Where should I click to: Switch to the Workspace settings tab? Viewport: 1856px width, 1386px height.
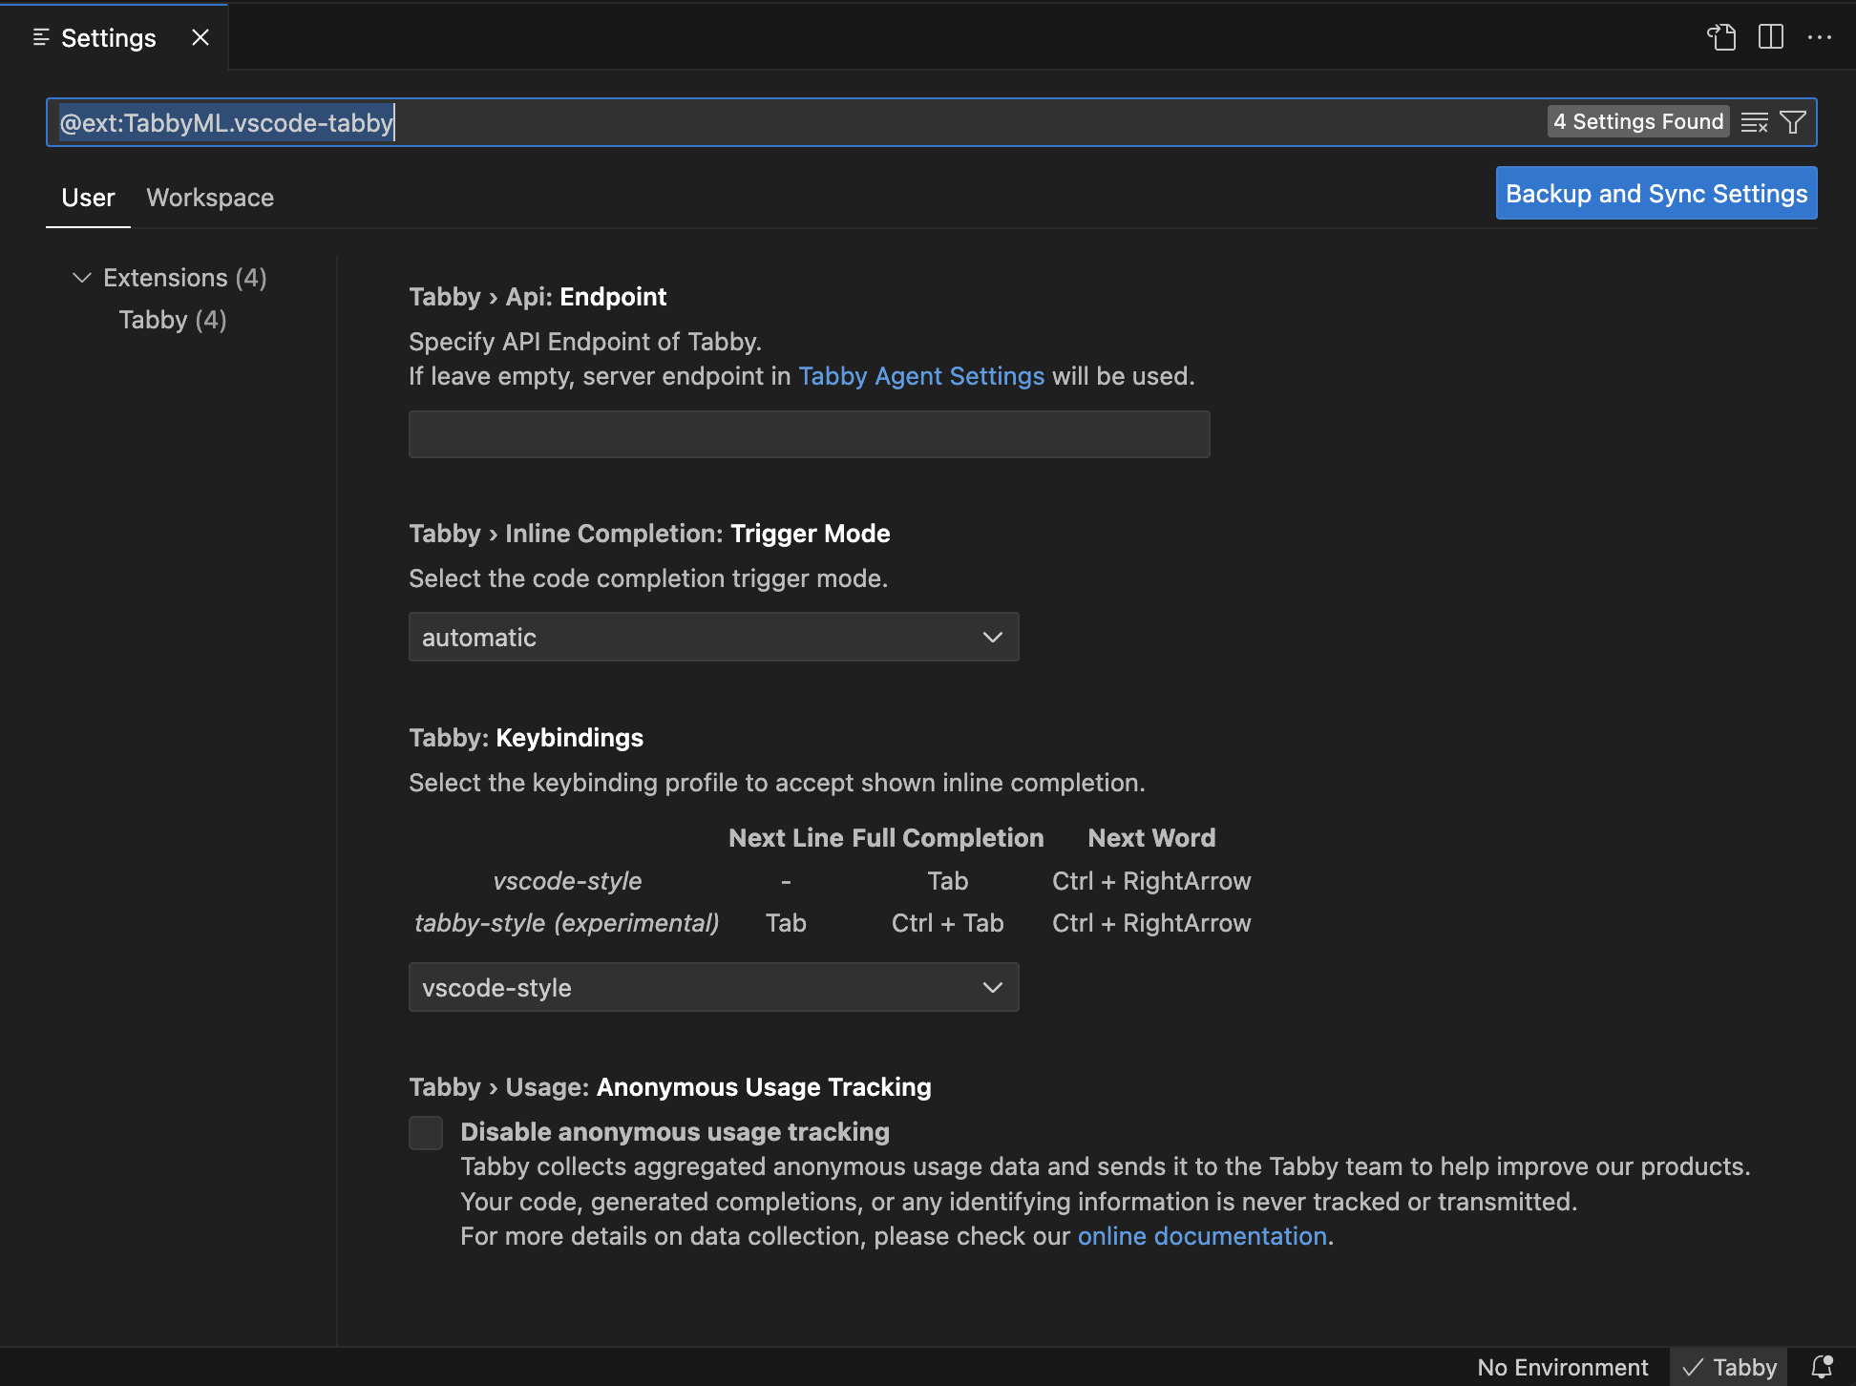(x=210, y=198)
